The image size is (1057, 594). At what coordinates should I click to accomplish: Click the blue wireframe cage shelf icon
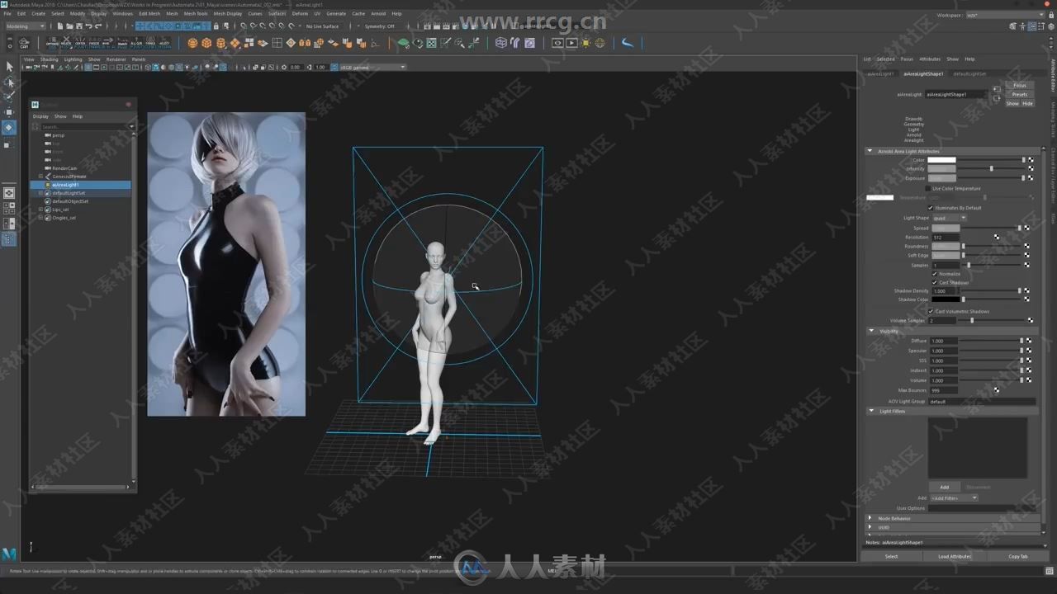click(501, 43)
